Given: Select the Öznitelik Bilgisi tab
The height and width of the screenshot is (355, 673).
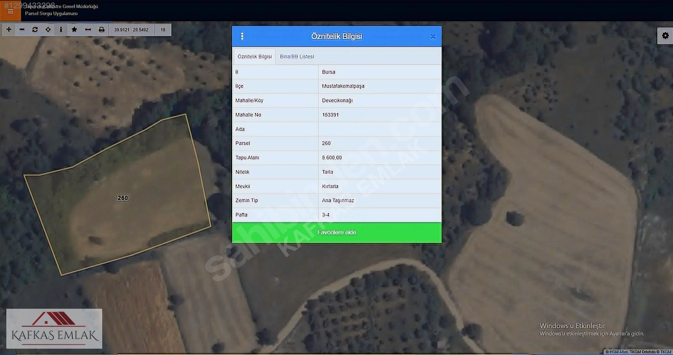Looking at the screenshot, I should (254, 56).
